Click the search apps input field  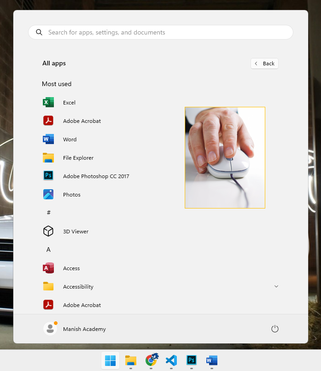click(161, 32)
